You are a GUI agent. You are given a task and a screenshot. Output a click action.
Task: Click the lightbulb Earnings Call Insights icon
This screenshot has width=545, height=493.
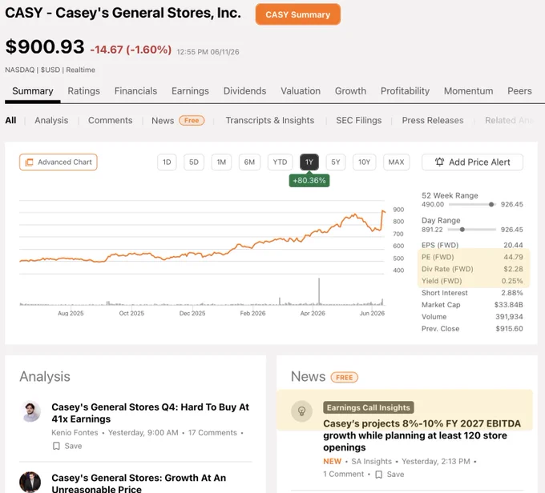pos(301,411)
